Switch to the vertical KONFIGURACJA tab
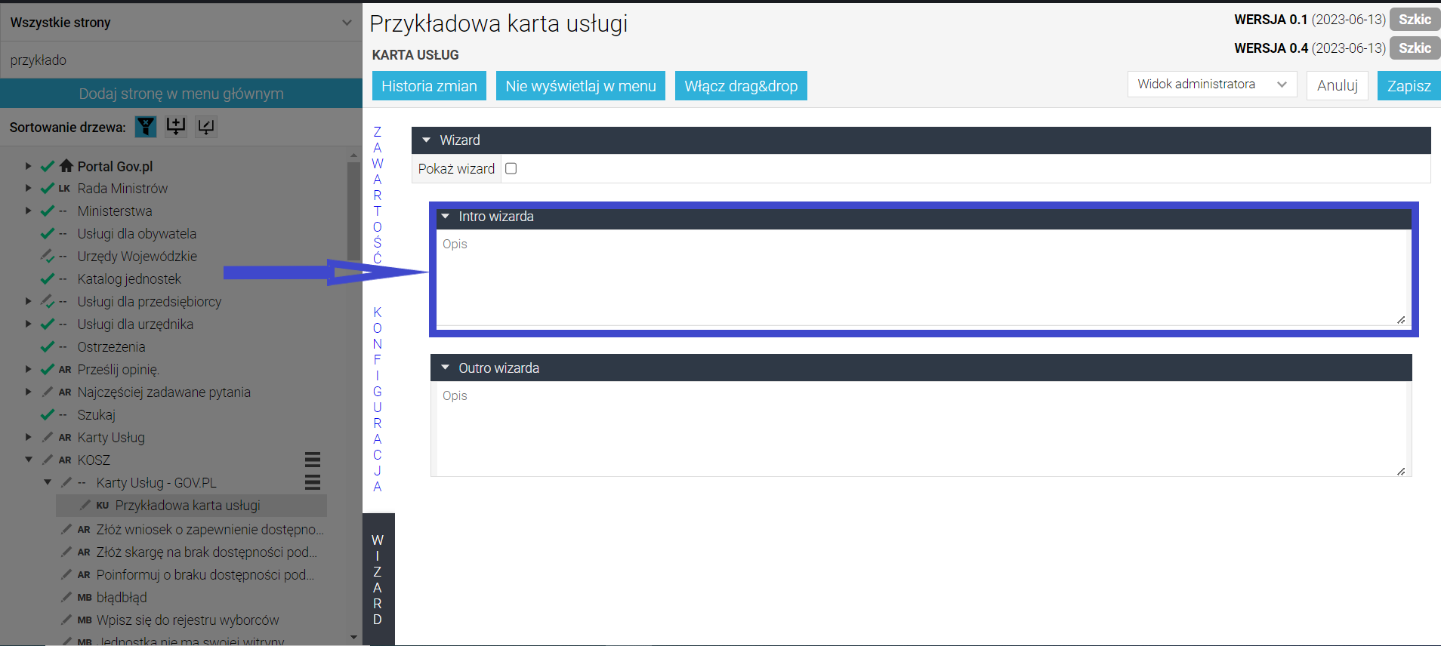Image resolution: width=1441 pixels, height=646 pixels. point(378,399)
